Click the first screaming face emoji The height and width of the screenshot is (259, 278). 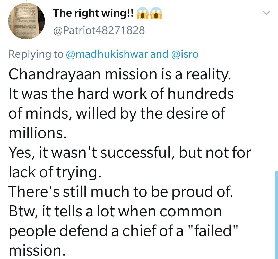coord(143,14)
